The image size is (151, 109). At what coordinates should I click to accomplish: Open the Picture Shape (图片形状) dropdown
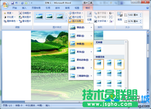[76, 13]
